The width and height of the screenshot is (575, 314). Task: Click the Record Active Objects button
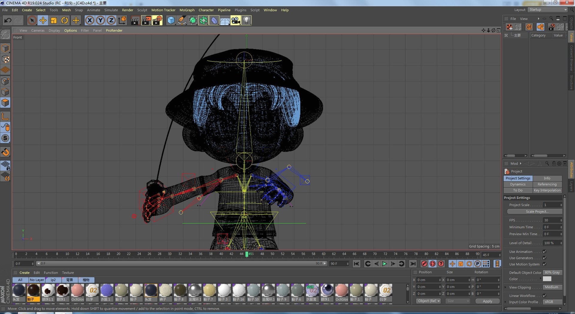tap(424, 264)
